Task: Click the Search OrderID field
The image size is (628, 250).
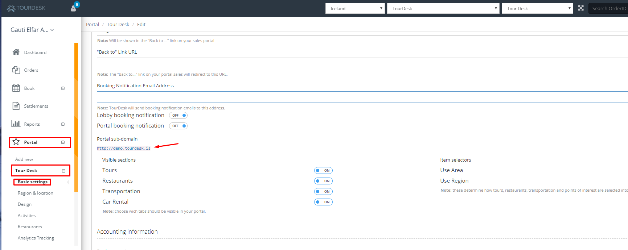Action: (608, 8)
